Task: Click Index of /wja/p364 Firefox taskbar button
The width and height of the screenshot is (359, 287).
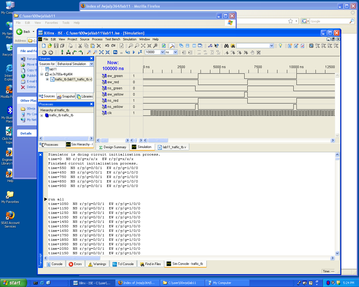Action: 138,283
